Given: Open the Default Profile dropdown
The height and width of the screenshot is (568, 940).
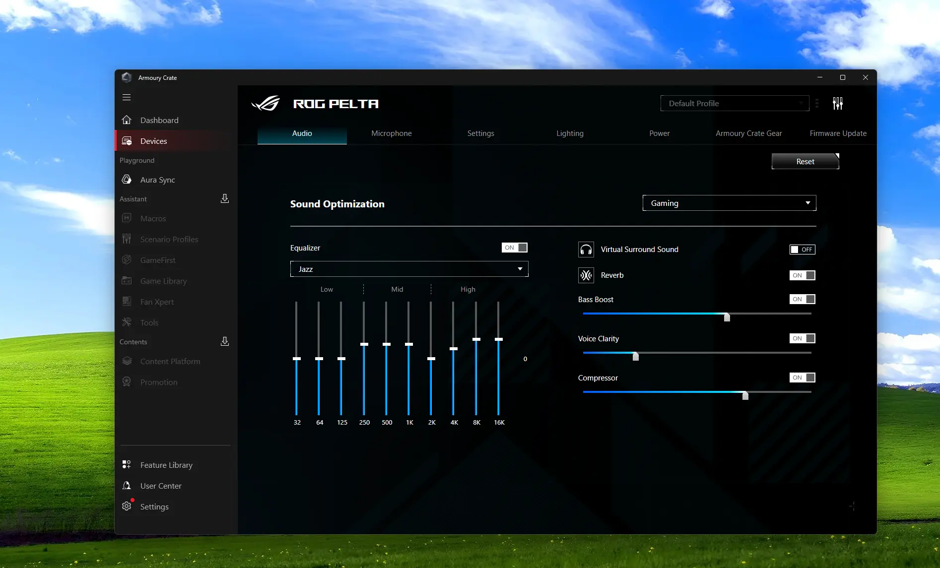Looking at the screenshot, I should click(x=735, y=103).
